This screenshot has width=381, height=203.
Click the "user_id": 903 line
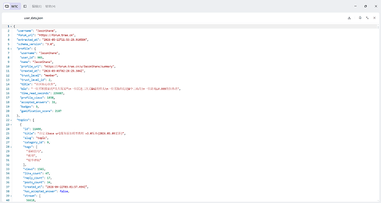(x=31, y=57)
